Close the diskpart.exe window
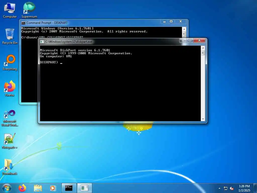Viewport: 257px width, 193px height. (x=199, y=40)
